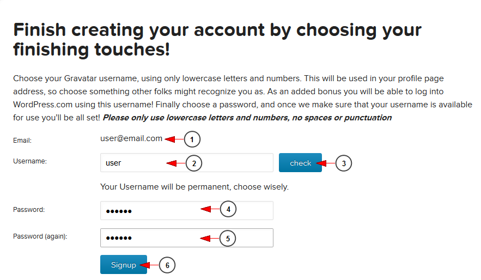Image resolution: width=481 pixels, height=280 pixels.
Task: Click the Password (again): label
Action: (40, 236)
